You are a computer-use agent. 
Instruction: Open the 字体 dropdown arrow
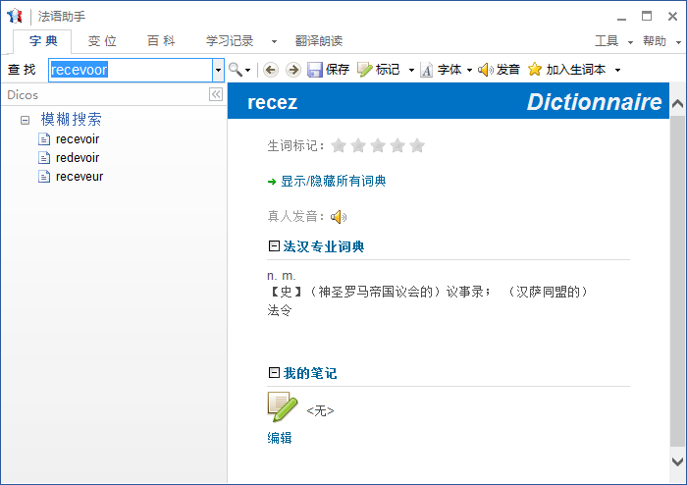(469, 70)
